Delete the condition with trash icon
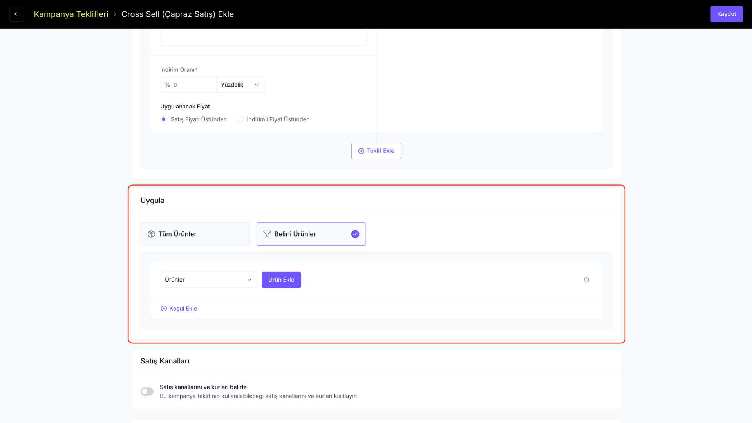 tap(586, 280)
